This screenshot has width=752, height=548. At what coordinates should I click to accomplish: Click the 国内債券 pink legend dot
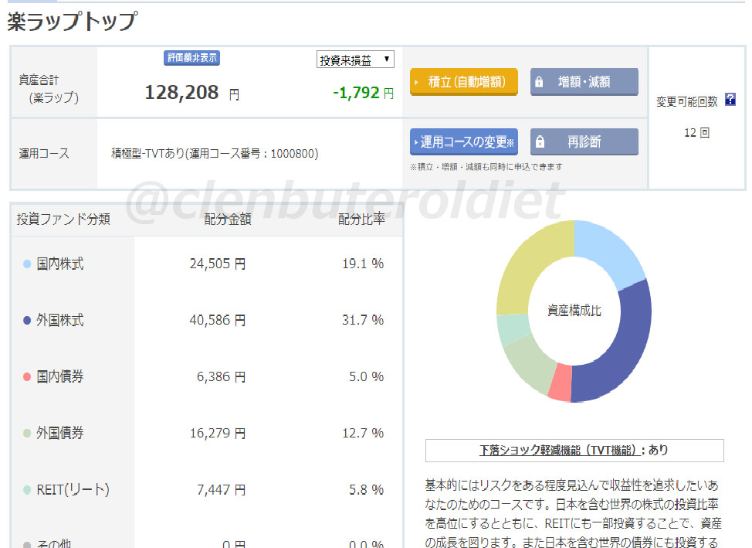point(27,376)
